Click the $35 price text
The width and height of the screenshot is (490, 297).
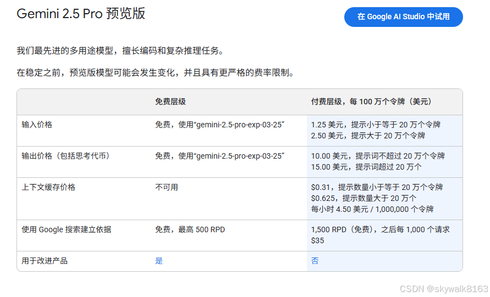pos(317,240)
